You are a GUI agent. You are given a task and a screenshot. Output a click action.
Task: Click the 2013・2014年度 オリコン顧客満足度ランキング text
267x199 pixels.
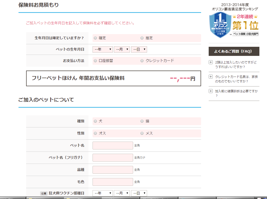tap(235, 7)
